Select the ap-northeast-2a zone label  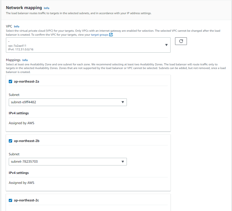tap(26, 81)
